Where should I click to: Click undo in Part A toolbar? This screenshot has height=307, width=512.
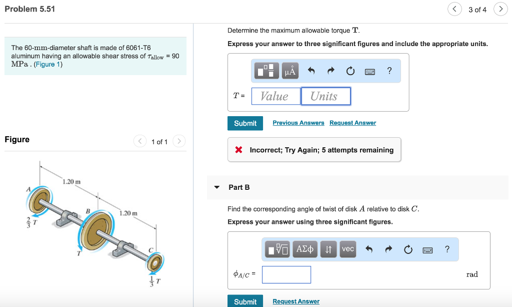point(311,71)
